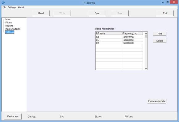Click the Exit button
The image size is (179, 122).
165,13
